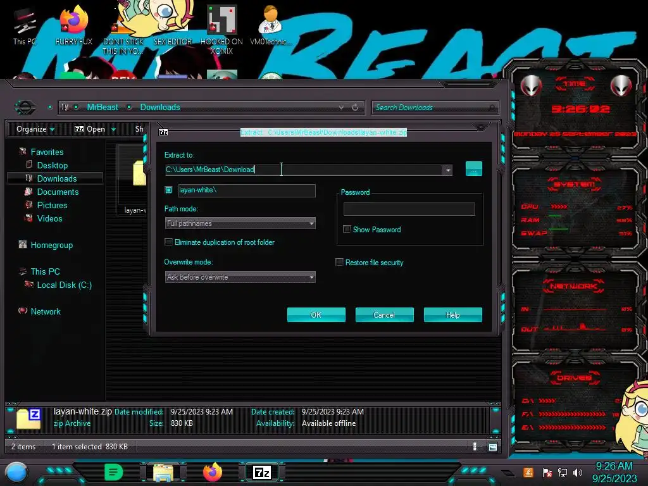648x486 pixels.
Task: Click the left alien head on the TIME widget
Action: [531, 86]
